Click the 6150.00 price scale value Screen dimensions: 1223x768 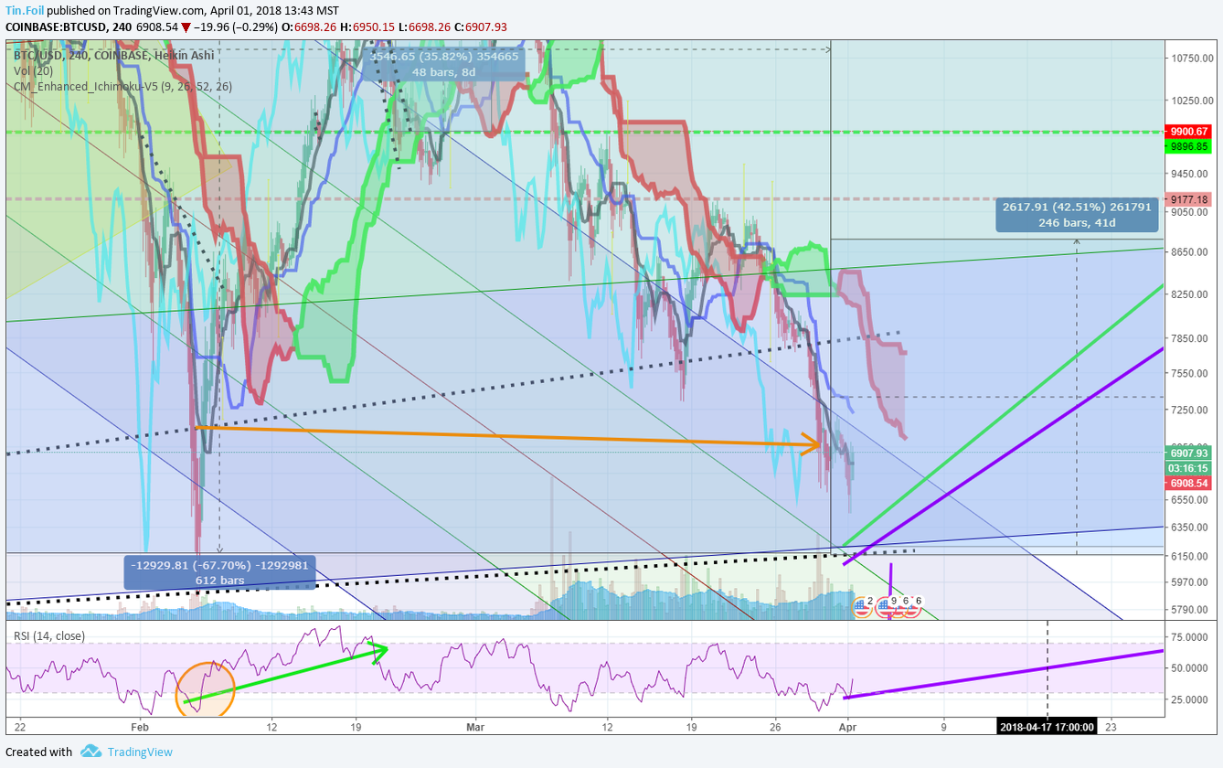pos(1191,556)
